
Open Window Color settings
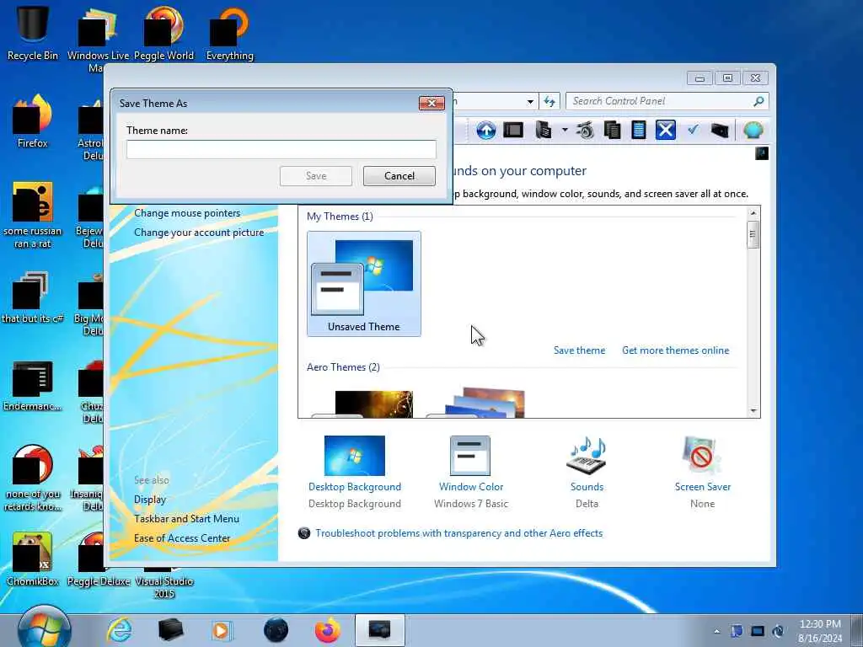(x=470, y=472)
